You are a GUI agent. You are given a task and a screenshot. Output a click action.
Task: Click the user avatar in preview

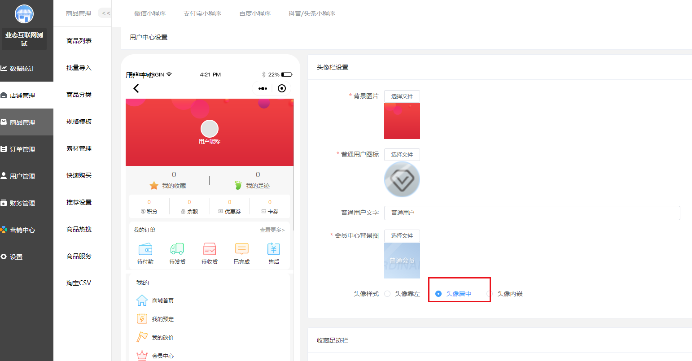tap(210, 129)
